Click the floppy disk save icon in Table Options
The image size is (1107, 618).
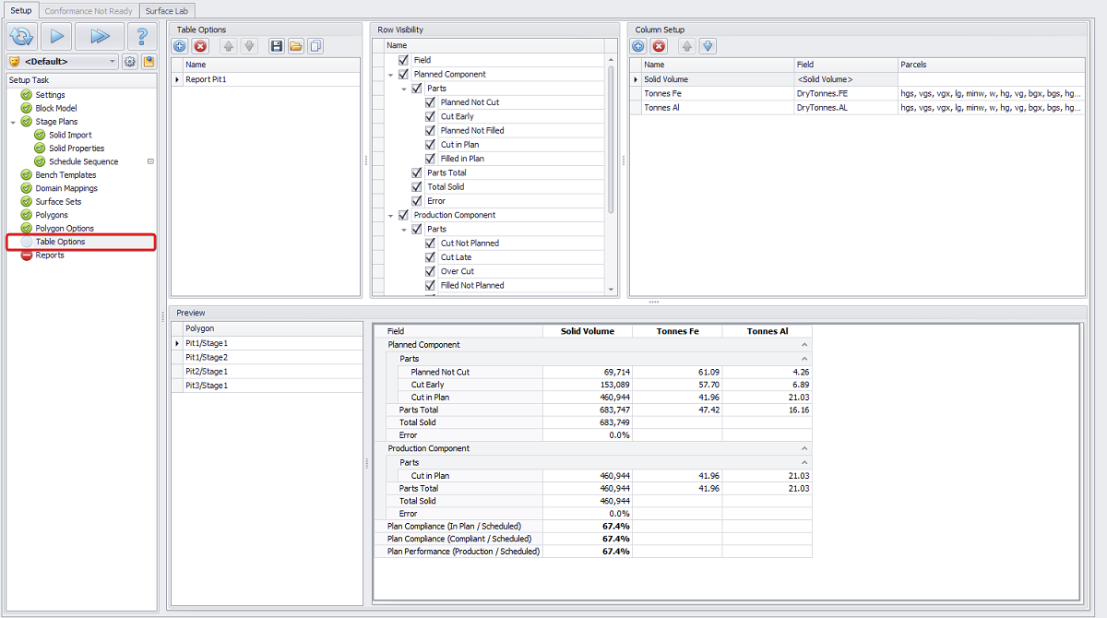(276, 46)
